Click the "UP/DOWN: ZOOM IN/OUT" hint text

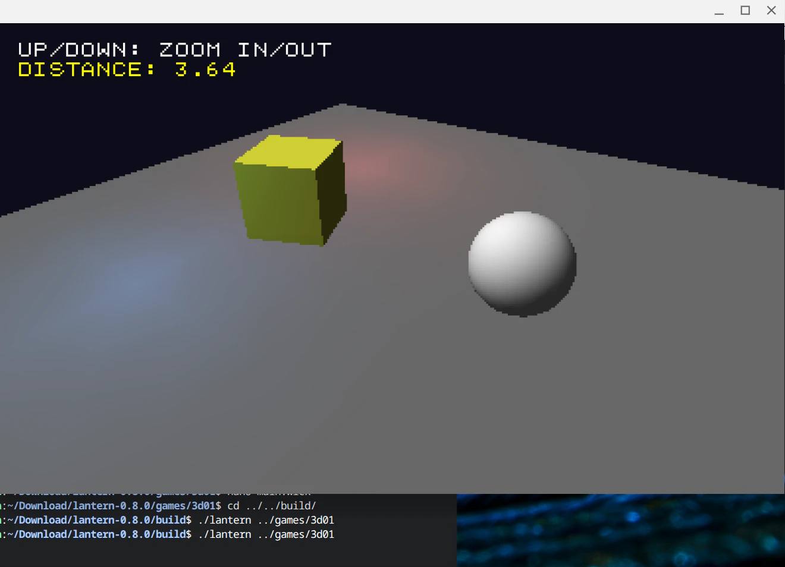(x=174, y=50)
